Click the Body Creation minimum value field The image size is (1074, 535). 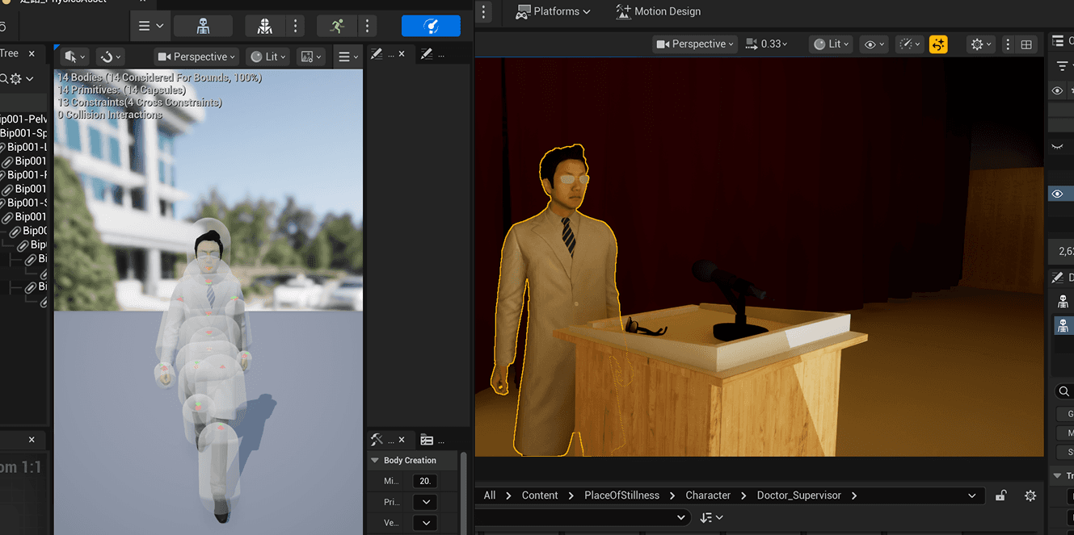tap(425, 481)
